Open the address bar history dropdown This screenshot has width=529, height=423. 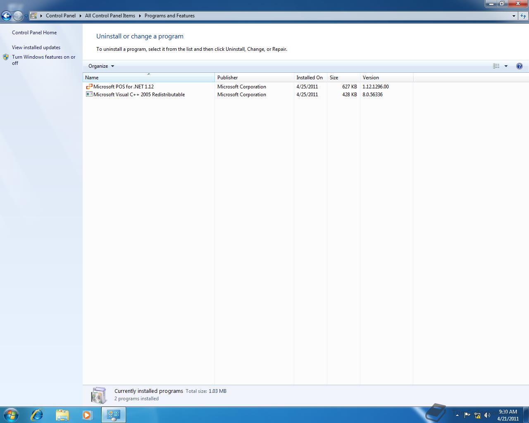point(514,16)
